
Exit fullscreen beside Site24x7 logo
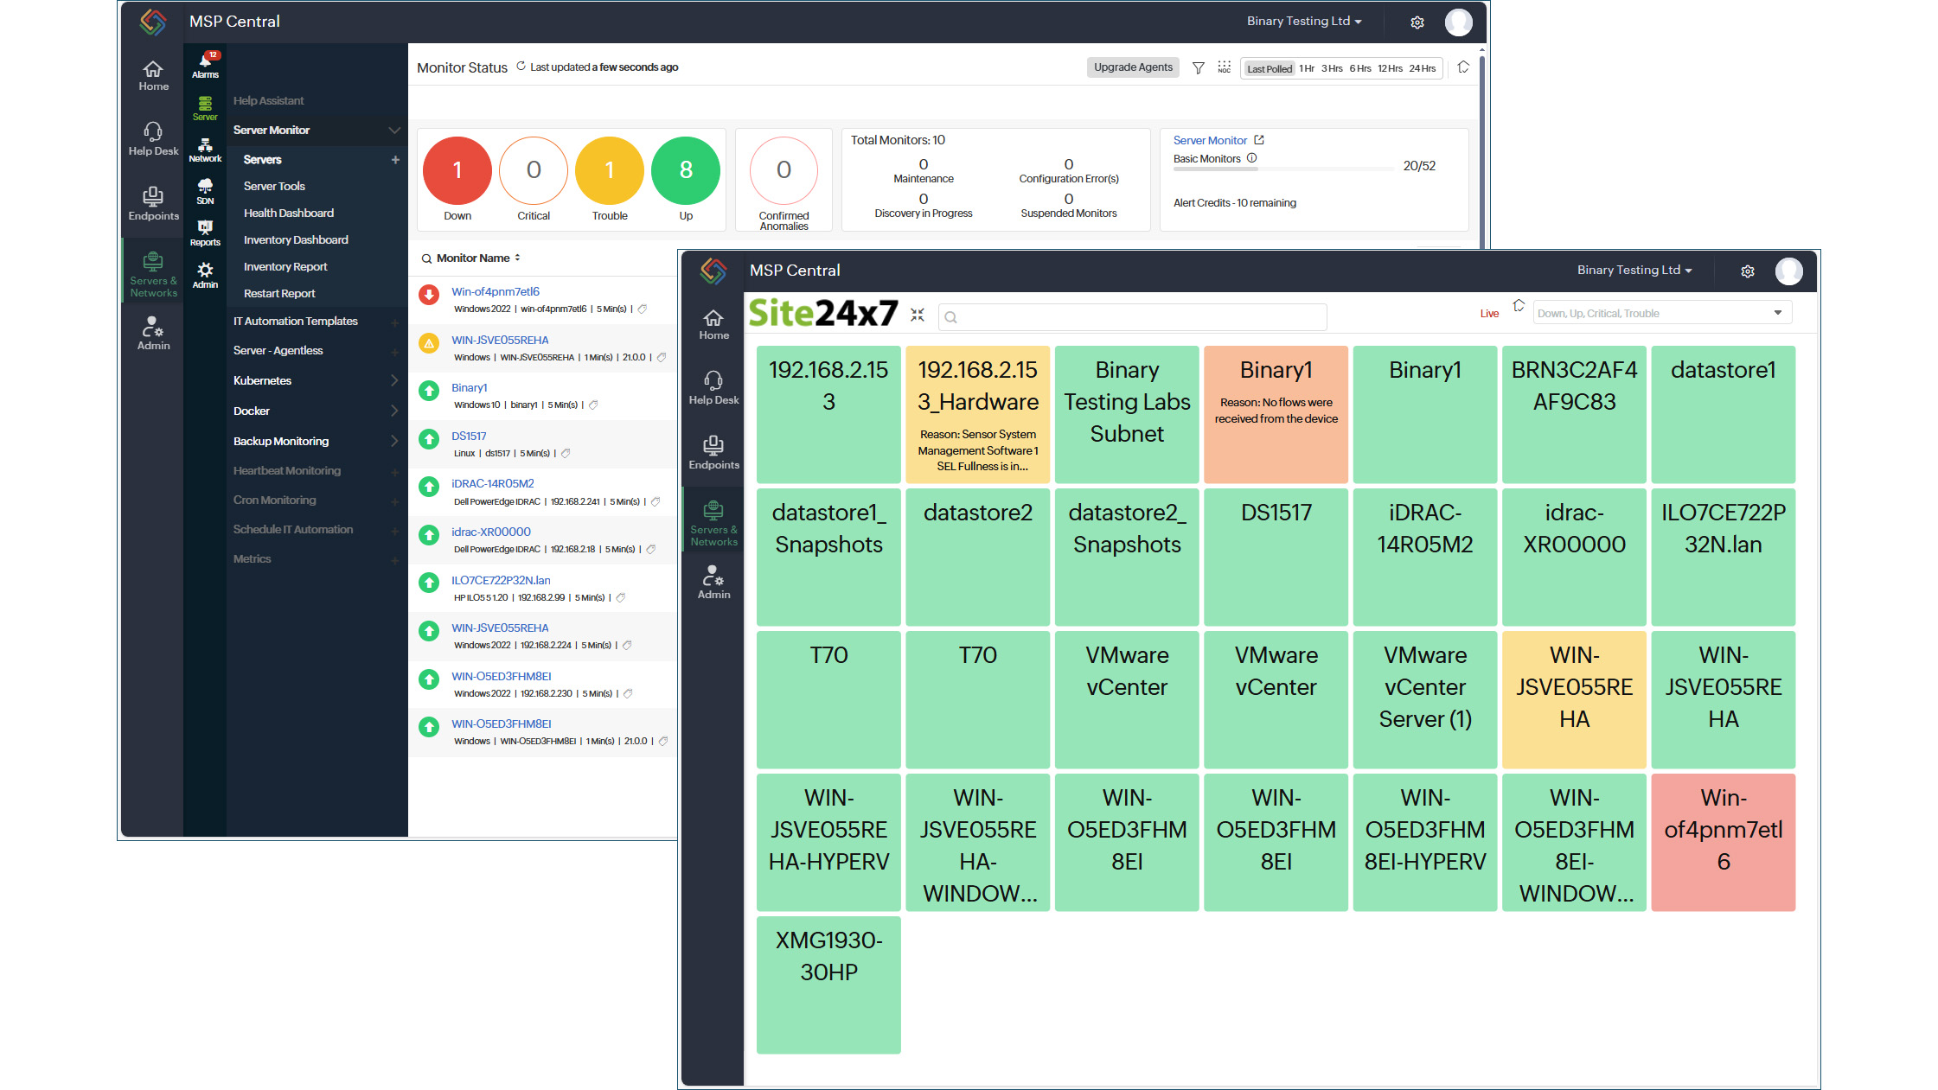(918, 316)
